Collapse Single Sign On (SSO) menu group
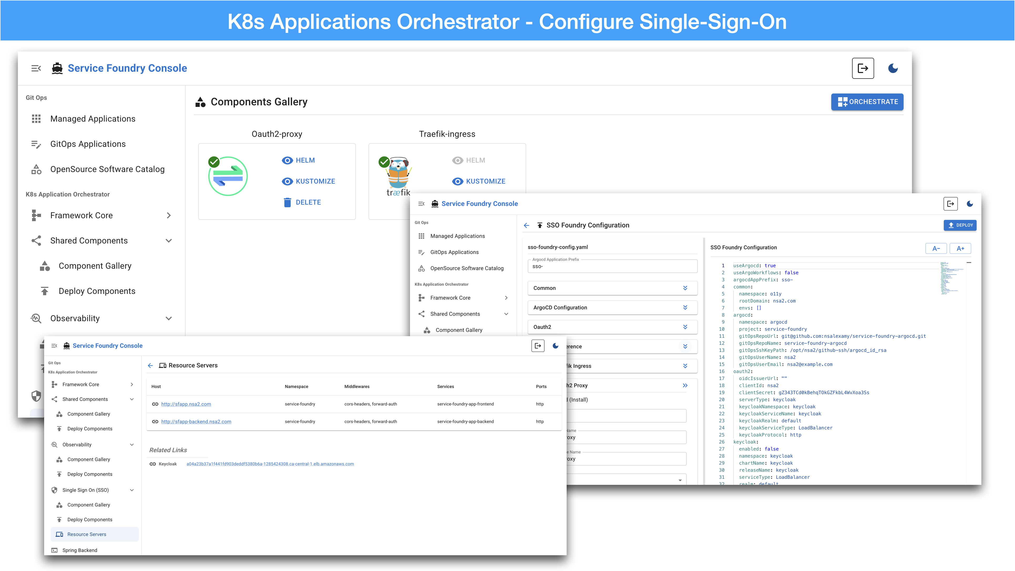This screenshot has width=1015, height=571. click(132, 490)
